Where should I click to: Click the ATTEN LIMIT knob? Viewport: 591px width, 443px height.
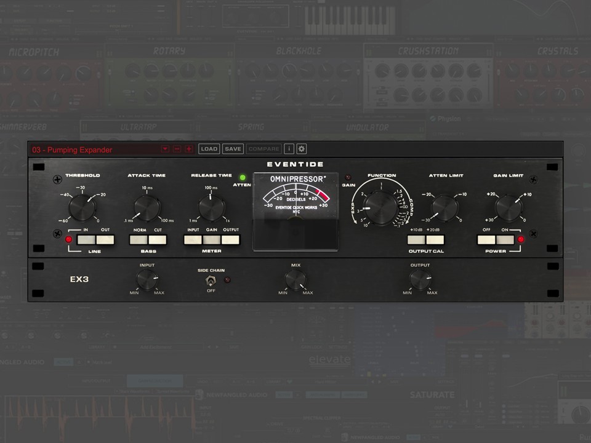[x=445, y=207]
